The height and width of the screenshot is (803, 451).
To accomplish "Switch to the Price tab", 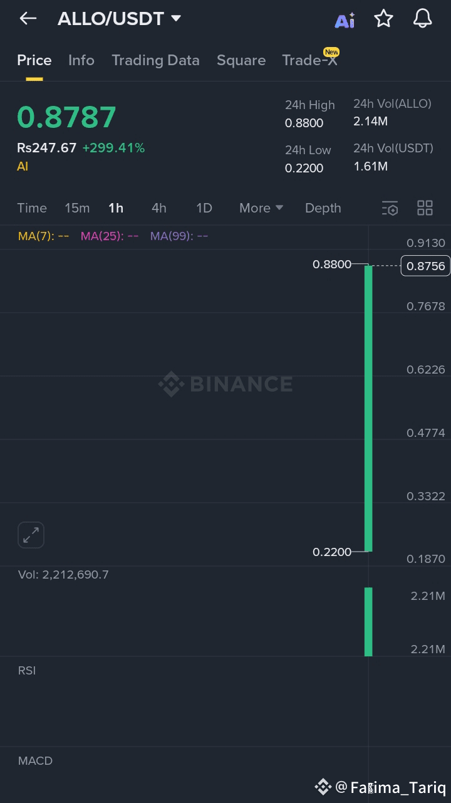I will coord(34,60).
